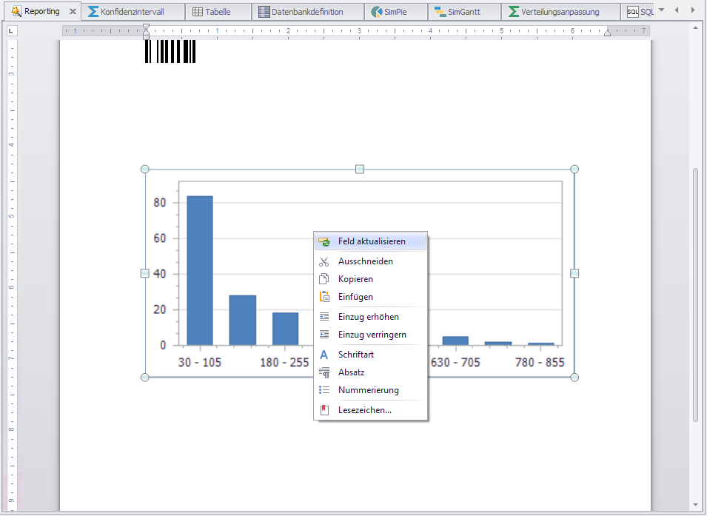Screen dimensions: 707x516
Task: Click the ruler tab-stop type selector
Action: click(11, 31)
